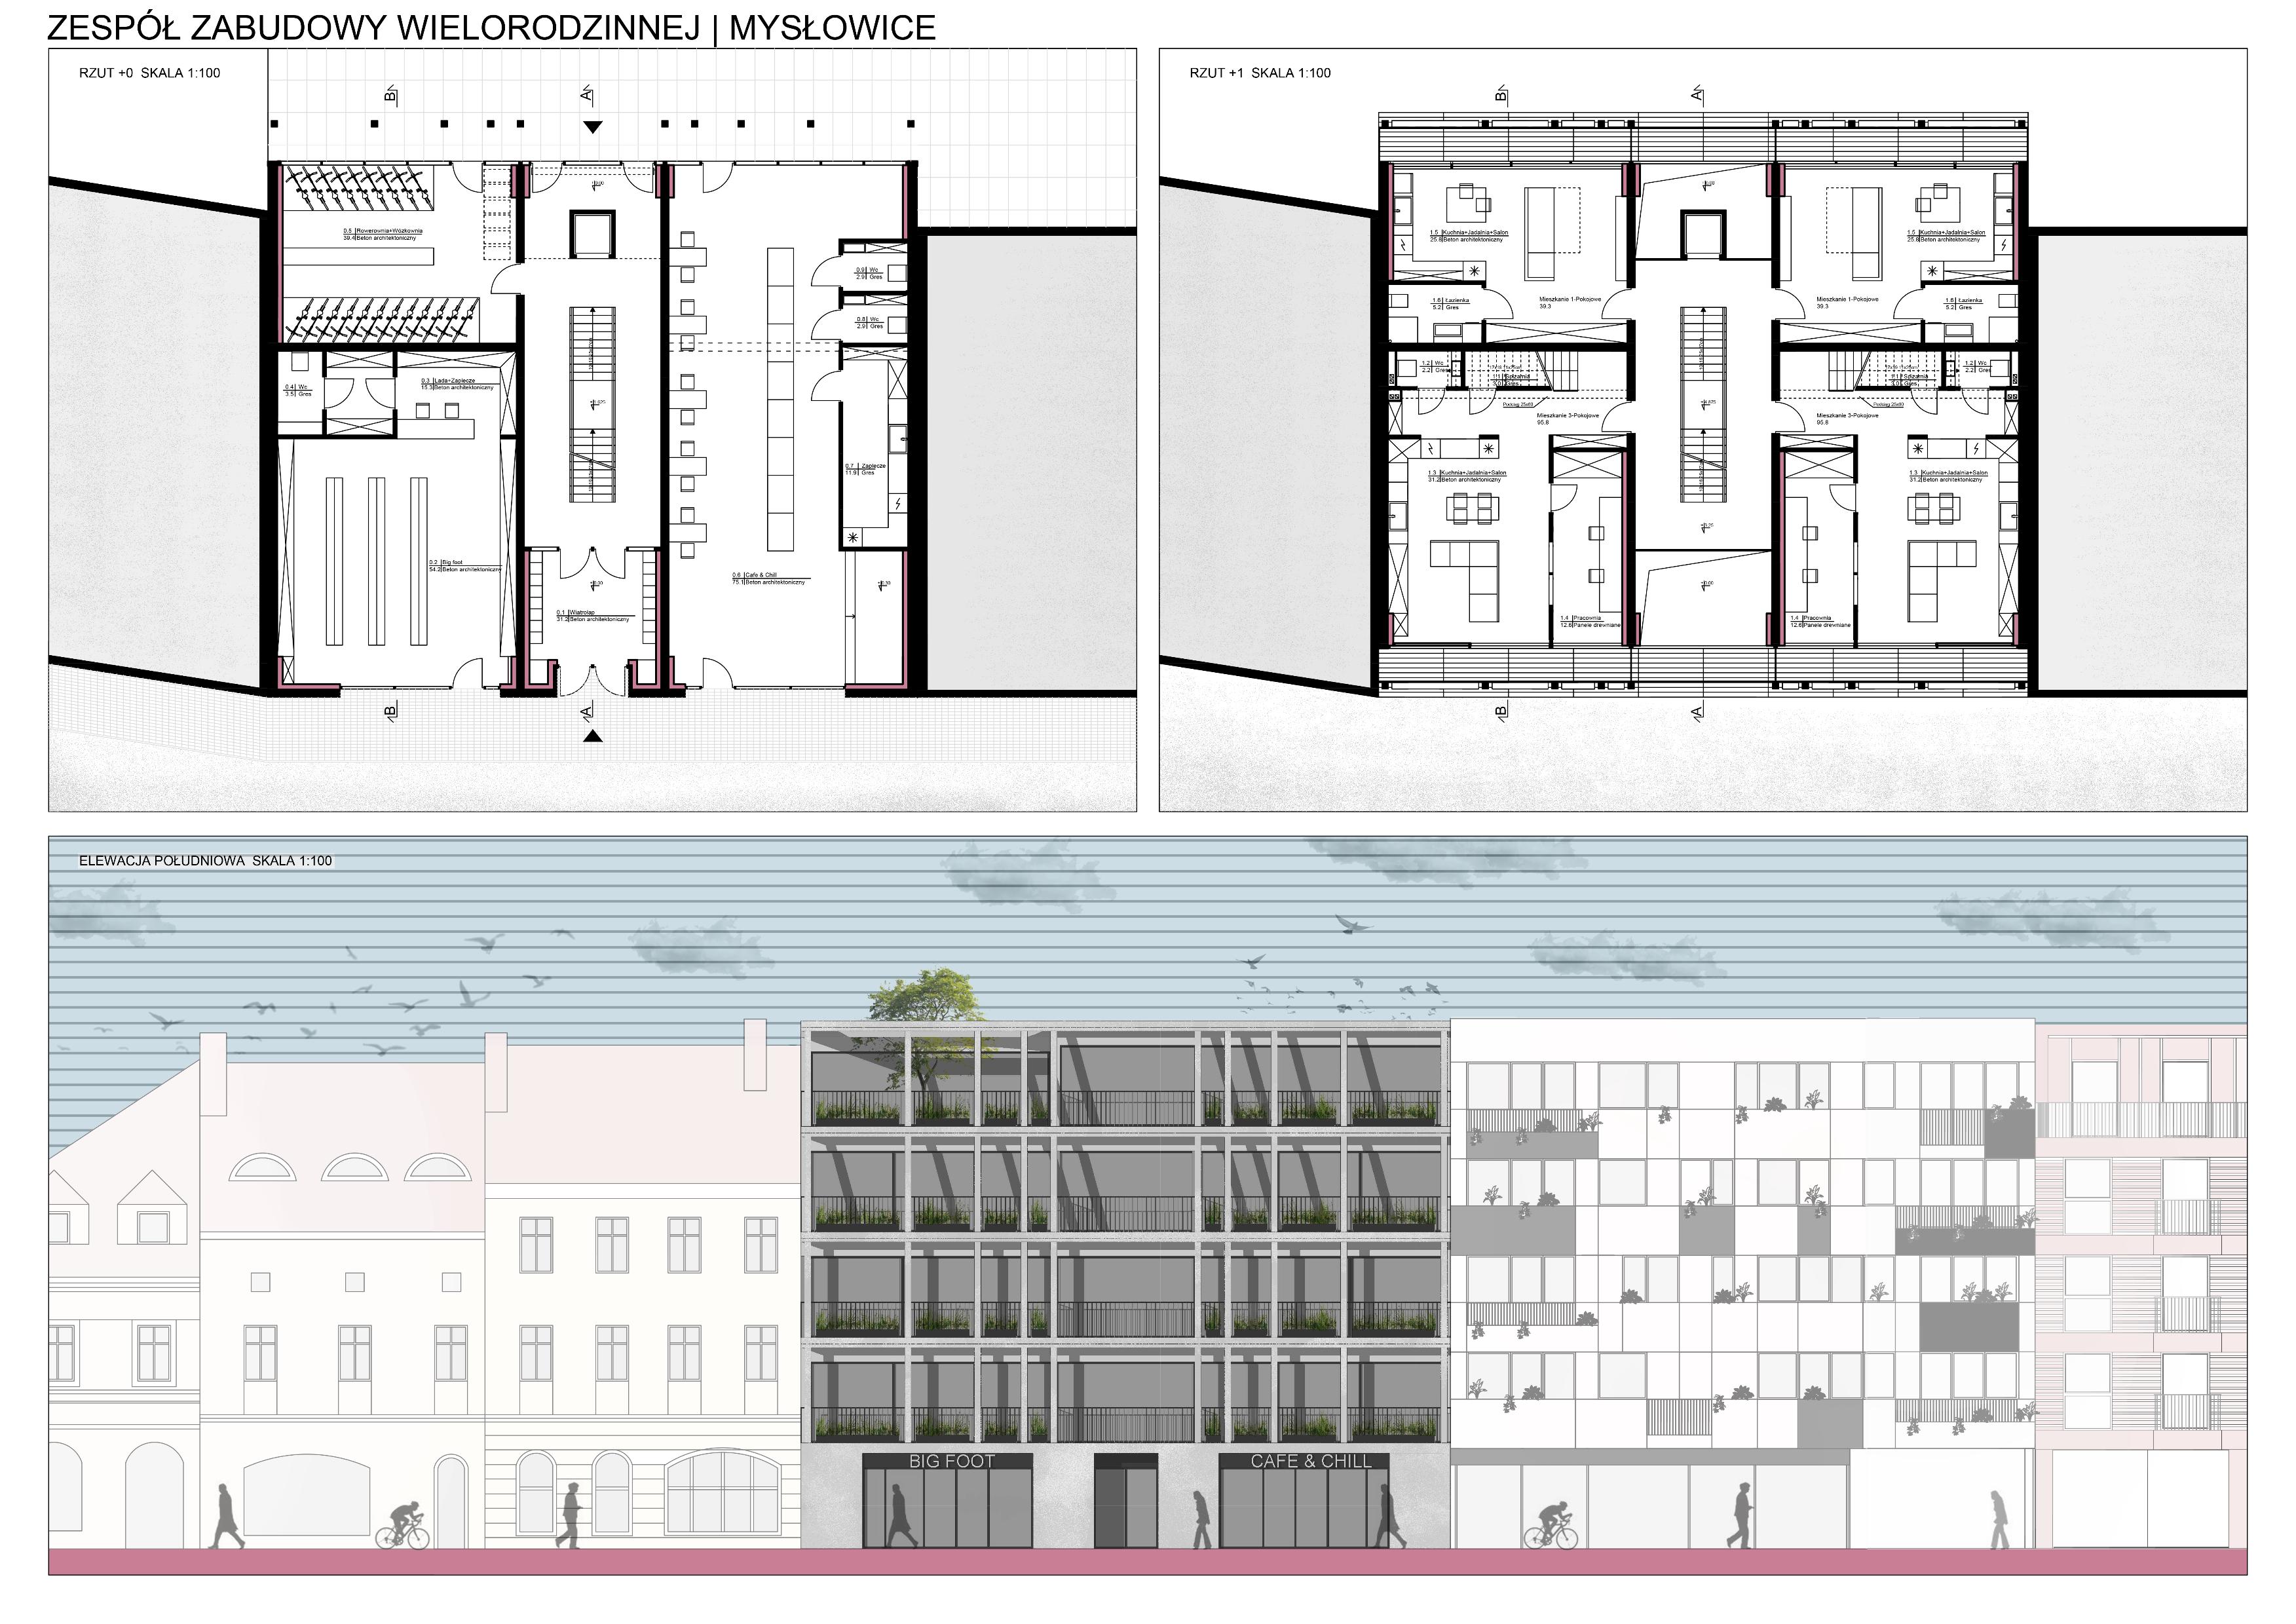The height and width of the screenshot is (1624, 2296).
Task: Click the cyclist beside the left historic building
Action: click(x=403, y=1526)
